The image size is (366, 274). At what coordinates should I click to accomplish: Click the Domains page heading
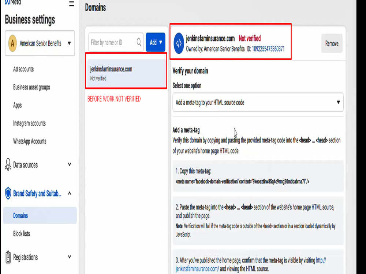[x=95, y=7]
